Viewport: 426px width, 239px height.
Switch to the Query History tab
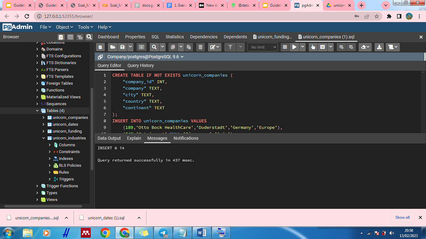pos(141,65)
